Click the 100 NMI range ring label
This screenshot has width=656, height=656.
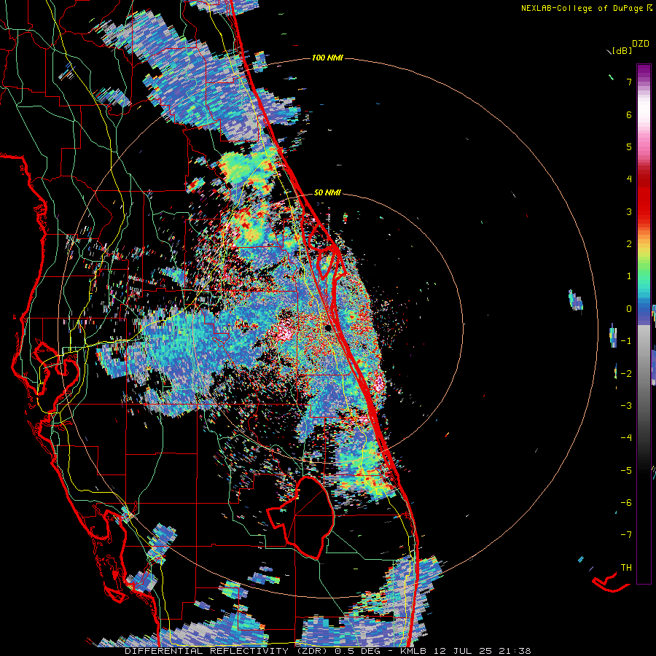click(327, 58)
